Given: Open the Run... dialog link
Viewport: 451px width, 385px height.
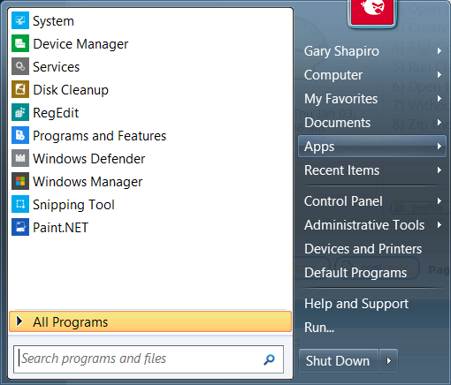Looking at the screenshot, I should click(319, 328).
